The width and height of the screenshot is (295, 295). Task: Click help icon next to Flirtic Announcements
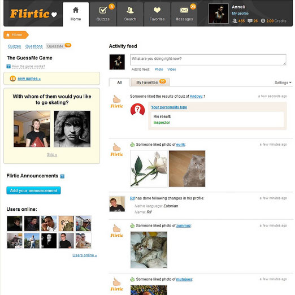click(62, 176)
